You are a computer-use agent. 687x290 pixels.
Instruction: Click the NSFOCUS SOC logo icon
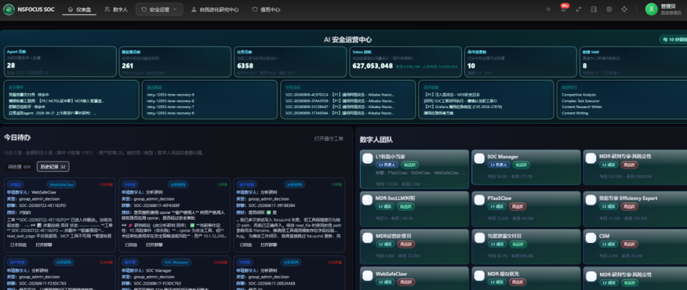click(8, 9)
